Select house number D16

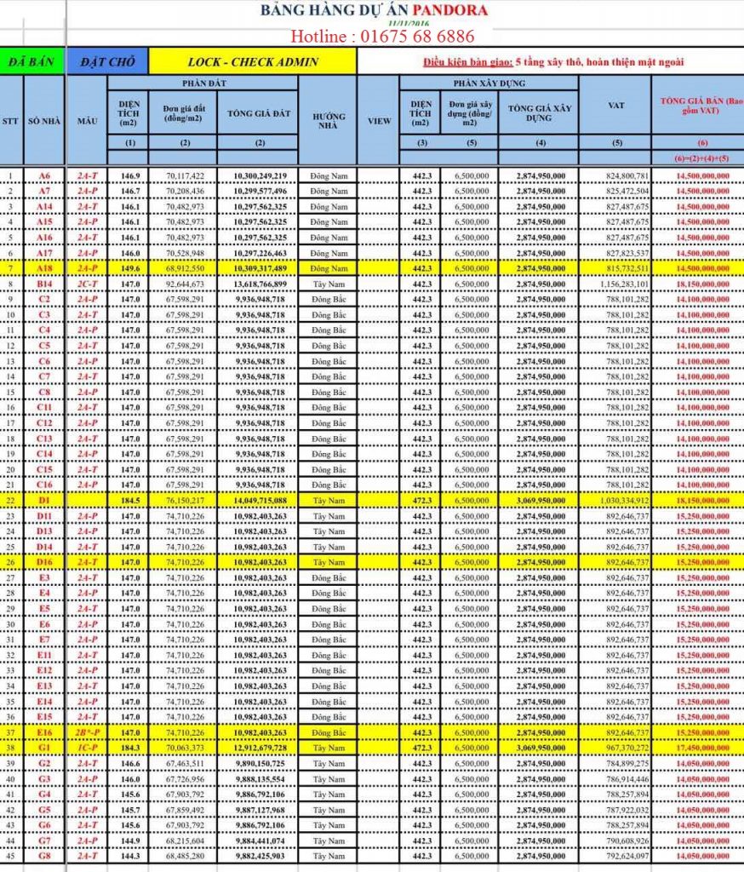coord(44,562)
